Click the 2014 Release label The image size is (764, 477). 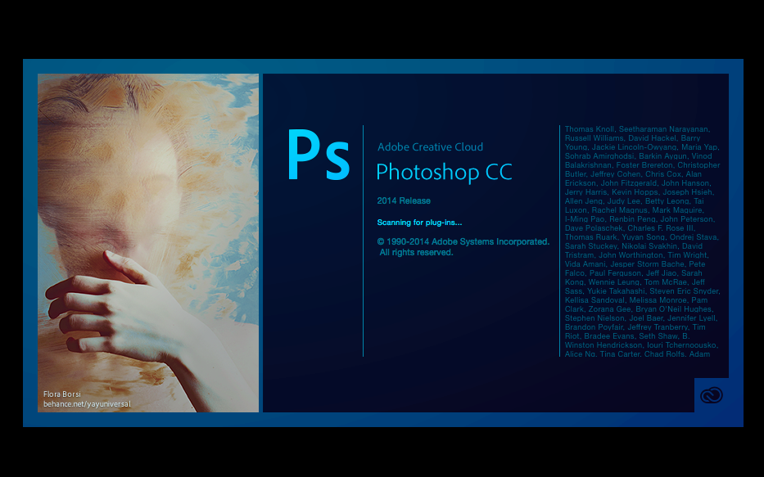pos(404,200)
